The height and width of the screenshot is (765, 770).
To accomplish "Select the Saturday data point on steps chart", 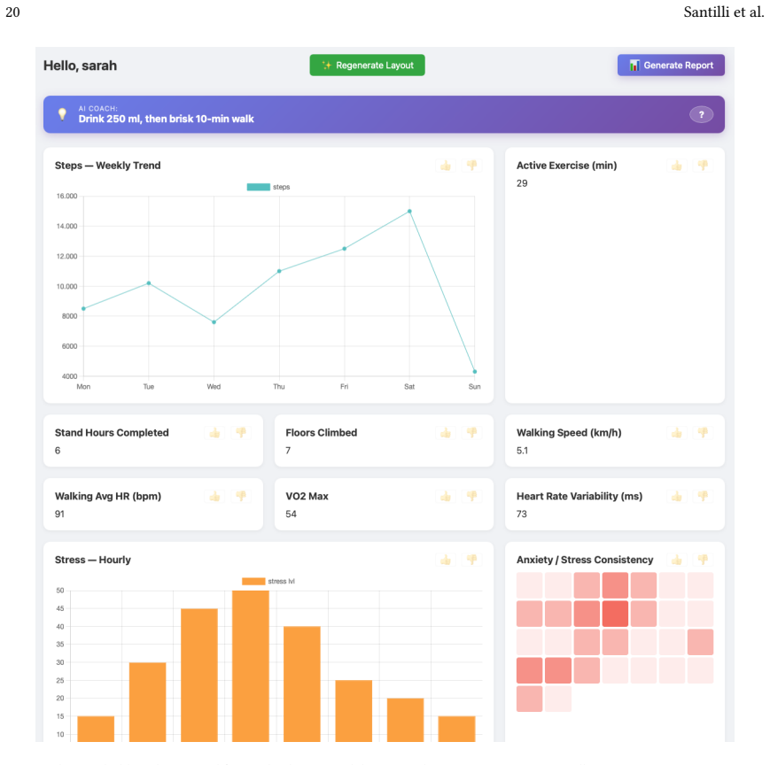I will 409,212.
